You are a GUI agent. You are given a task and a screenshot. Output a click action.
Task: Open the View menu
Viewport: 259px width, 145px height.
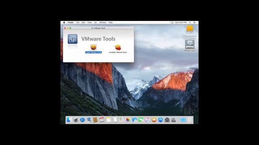click(89, 23)
